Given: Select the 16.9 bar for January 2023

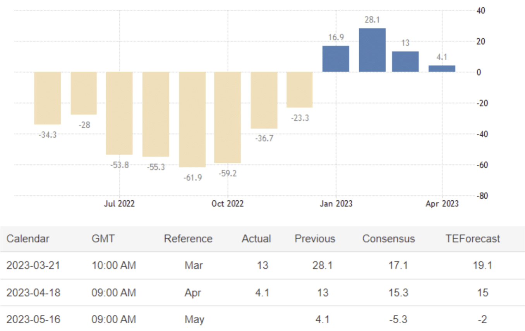Looking at the screenshot, I should tap(336, 59).
